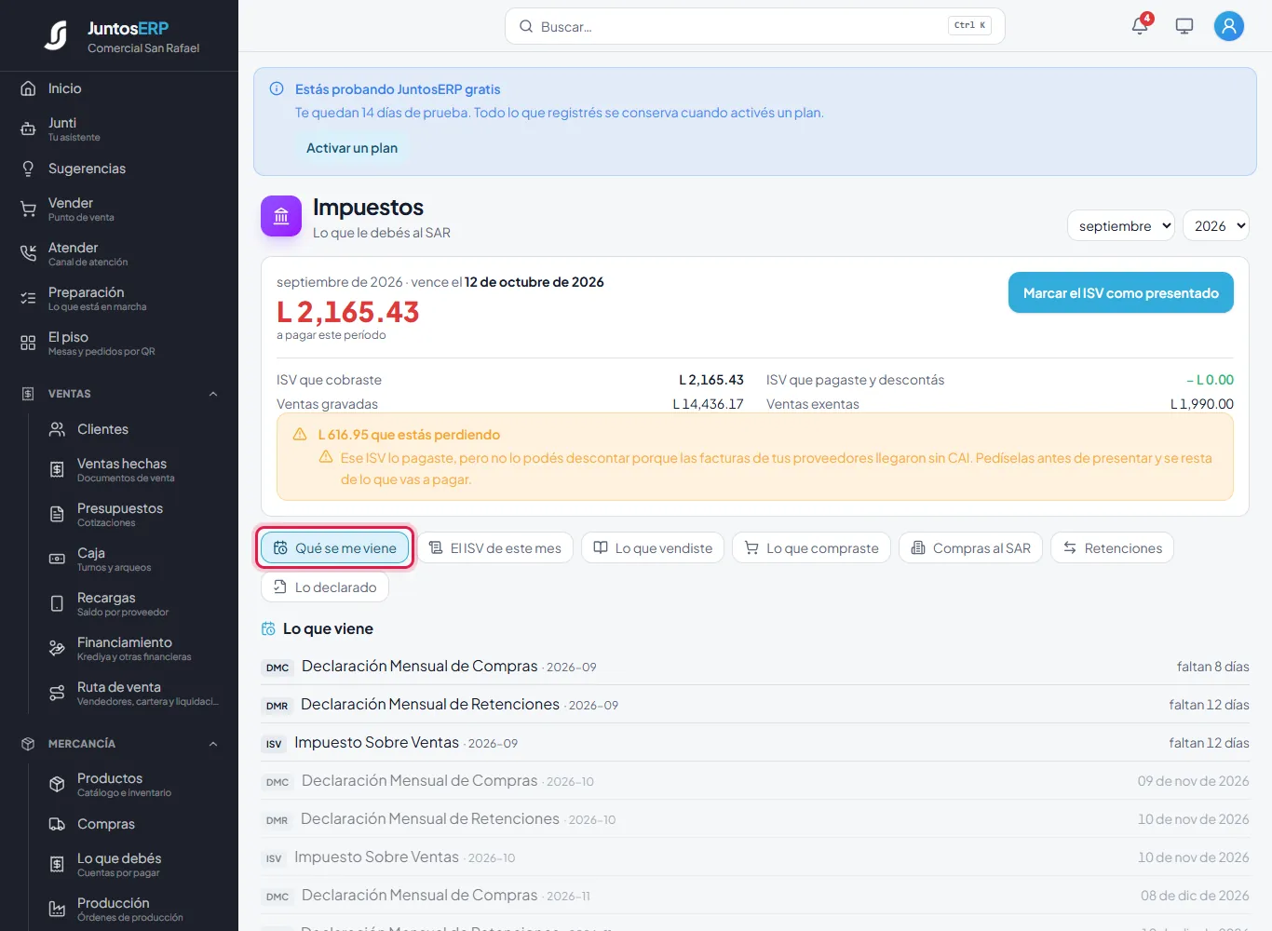Open the Lo declarado tab
This screenshot has width=1272, height=931.
(325, 587)
